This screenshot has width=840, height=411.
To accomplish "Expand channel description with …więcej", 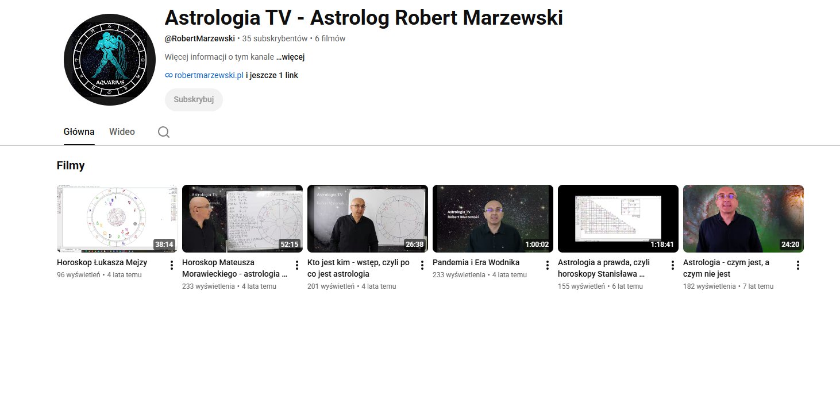I will [x=290, y=57].
